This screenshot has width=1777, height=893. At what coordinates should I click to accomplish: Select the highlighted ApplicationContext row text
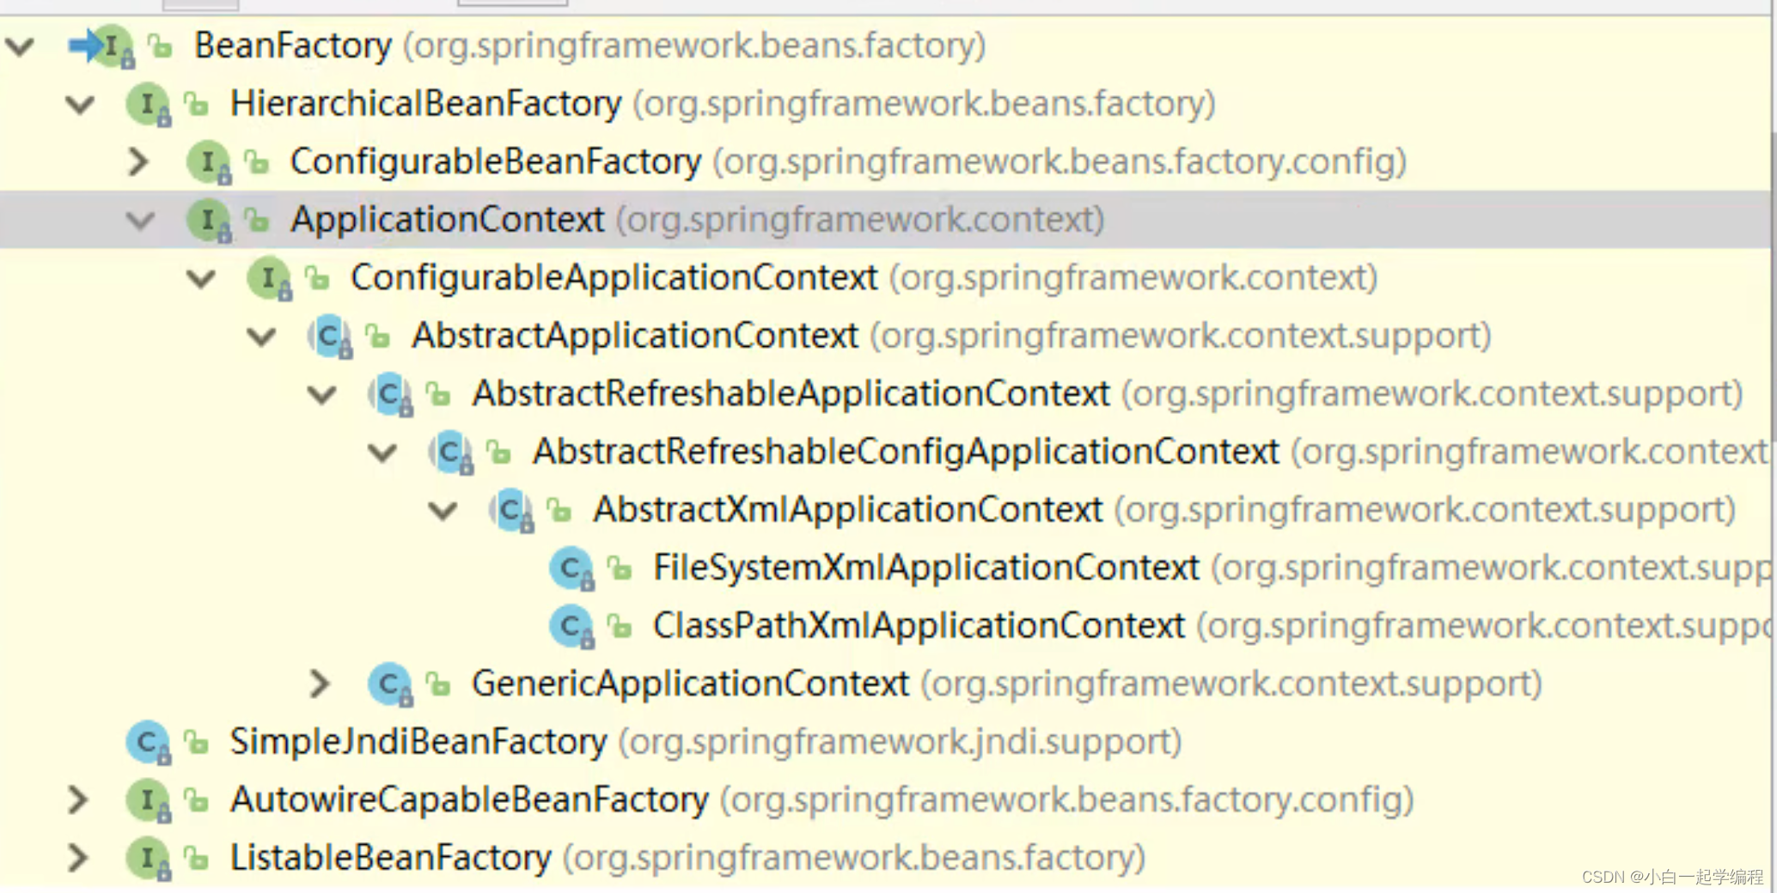[697, 220]
